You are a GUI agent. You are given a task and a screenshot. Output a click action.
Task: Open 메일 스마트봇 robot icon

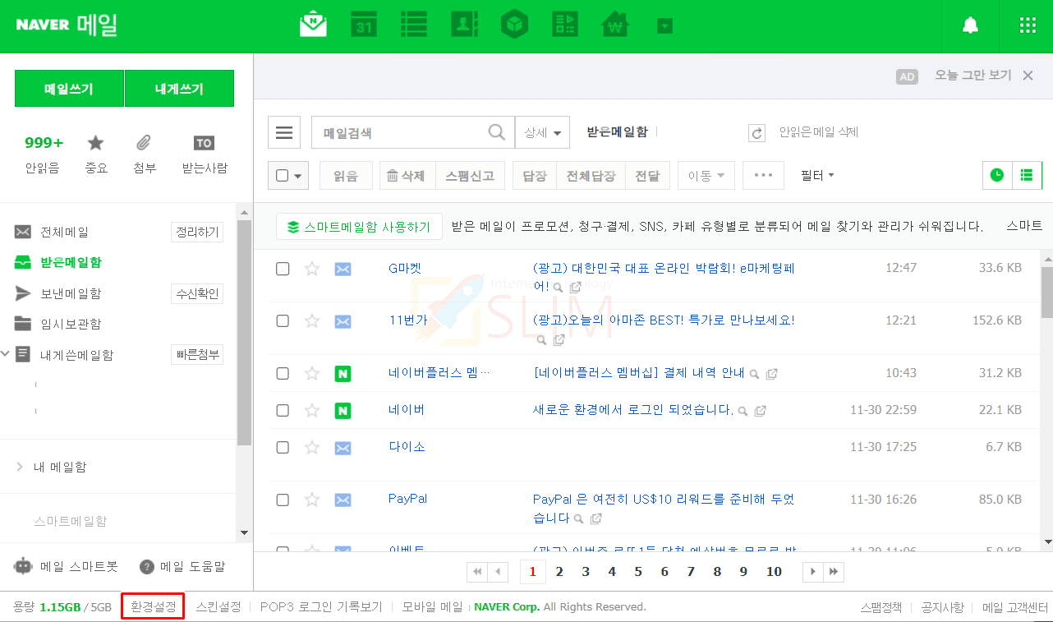pyautogui.click(x=23, y=566)
